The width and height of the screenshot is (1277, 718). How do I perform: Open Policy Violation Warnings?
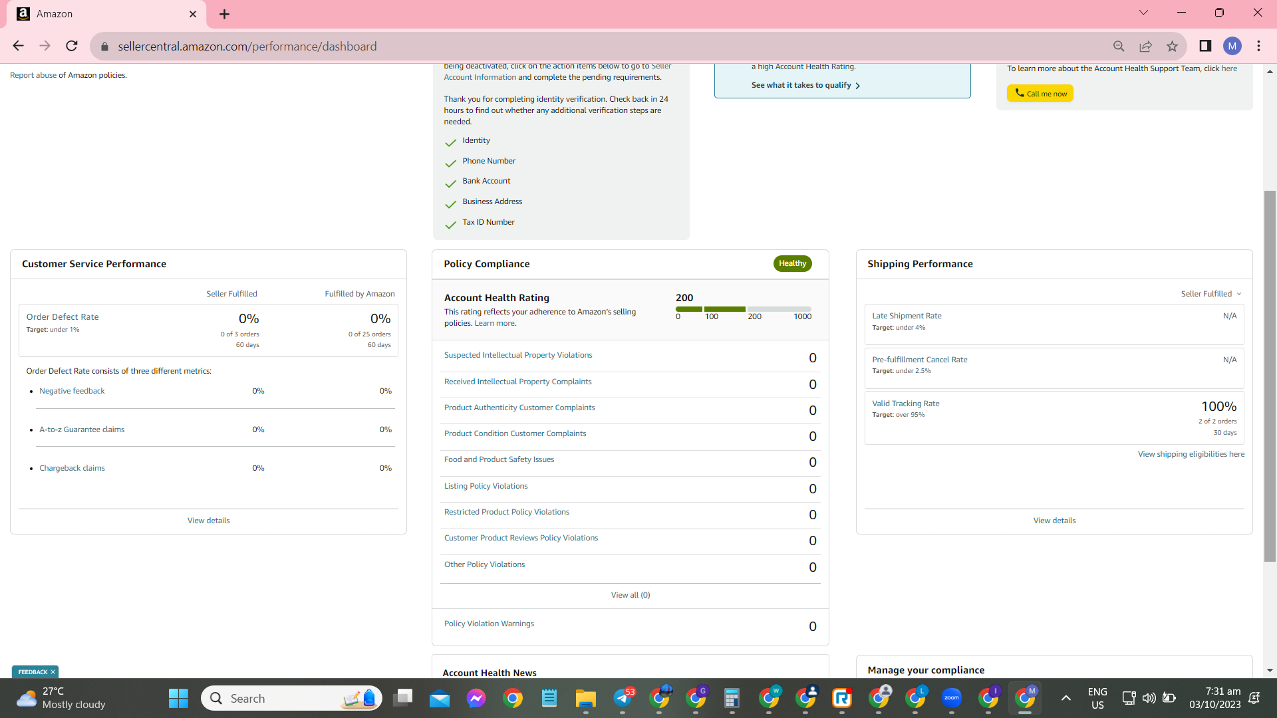tap(489, 624)
